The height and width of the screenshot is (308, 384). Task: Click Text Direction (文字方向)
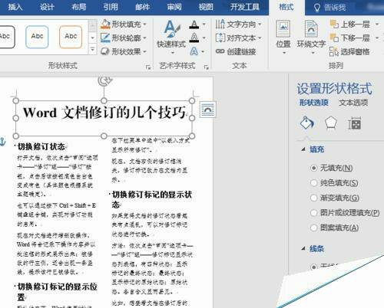point(238,25)
